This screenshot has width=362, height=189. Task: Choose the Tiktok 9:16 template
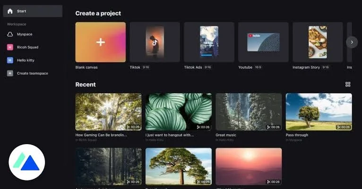(155, 42)
